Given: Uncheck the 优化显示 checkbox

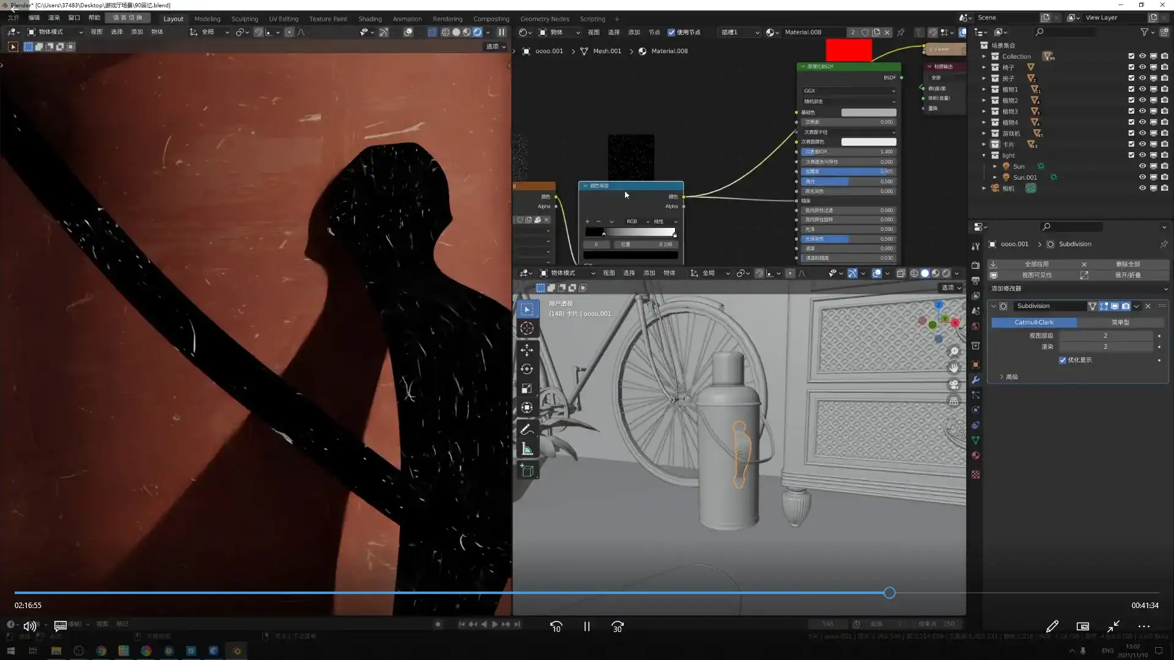Looking at the screenshot, I should coord(1063,360).
